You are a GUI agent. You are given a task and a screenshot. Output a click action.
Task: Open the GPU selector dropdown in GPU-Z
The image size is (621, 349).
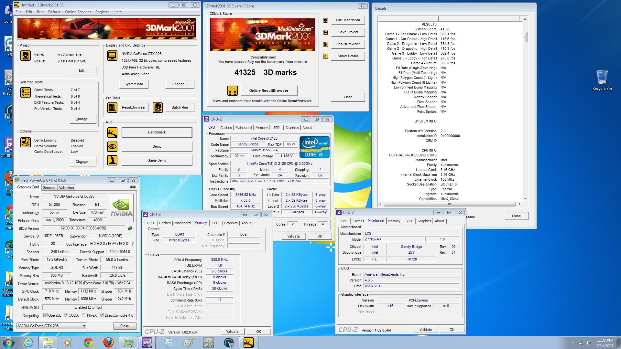tap(52, 326)
